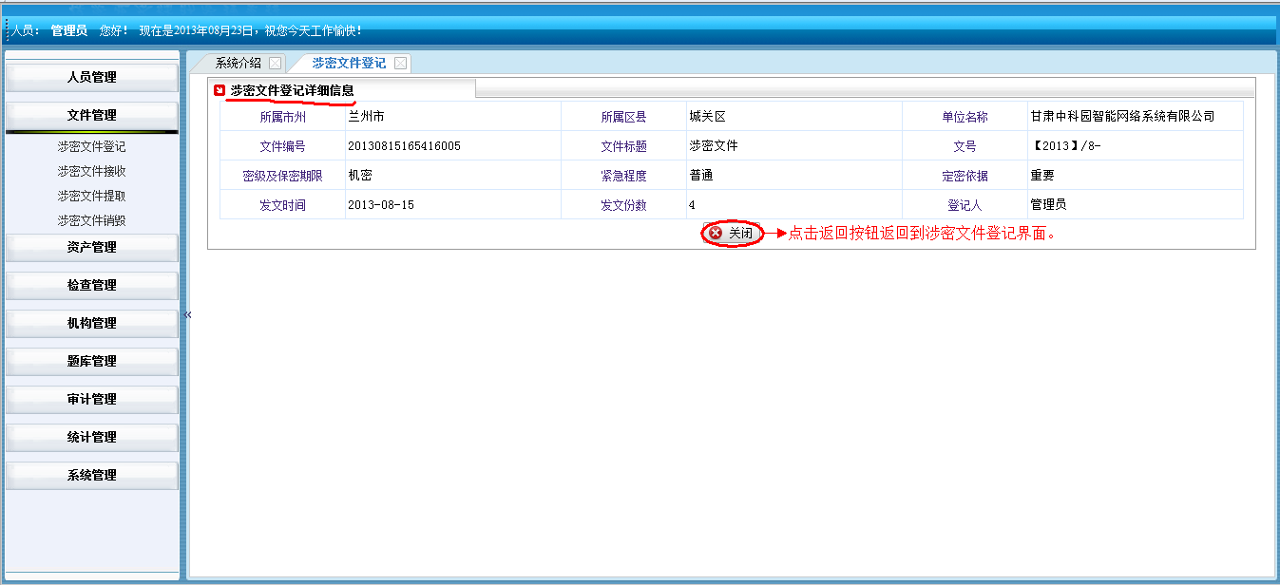Expand the 题库管理 menu section
Image resolution: width=1280 pixels, height=585 pixels.
pos(92,362)
